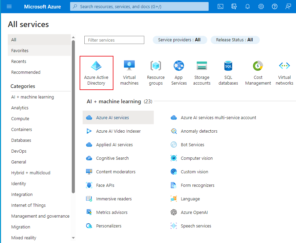This screenshot has height=243, width=296.
Task: Select the Compute category
Action: click(20, 119)
